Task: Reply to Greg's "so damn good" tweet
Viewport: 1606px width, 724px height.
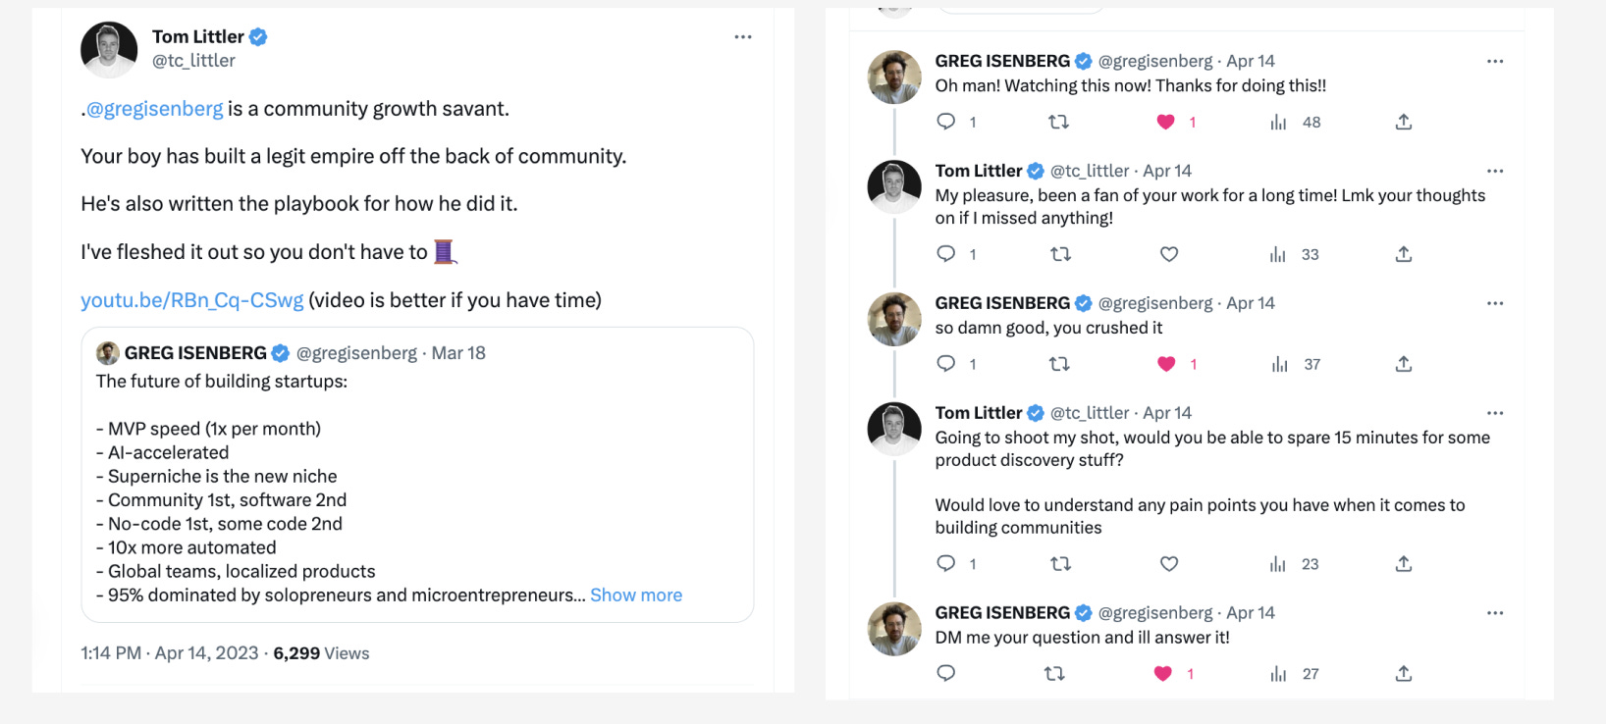Action: (x=946, y=364)
